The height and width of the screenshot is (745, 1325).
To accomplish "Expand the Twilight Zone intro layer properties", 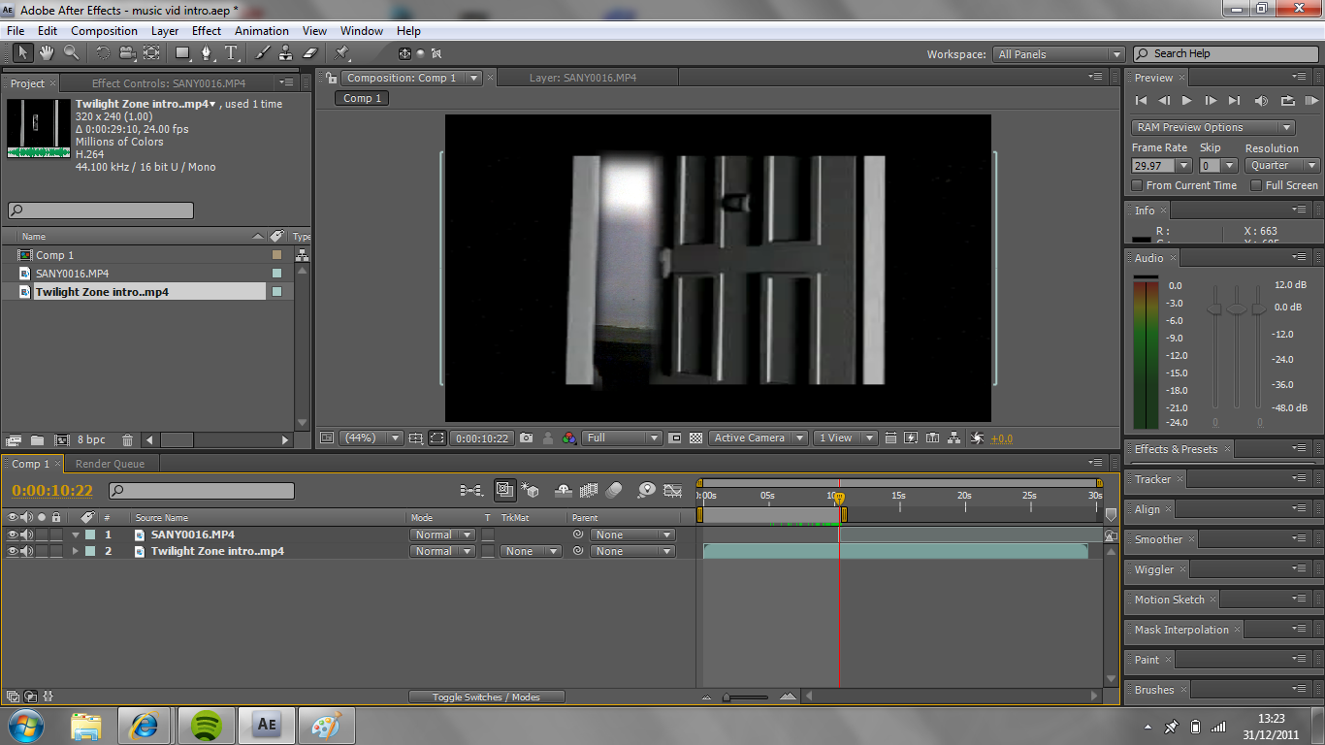I will pyautogui.click(x=76, y=551).
